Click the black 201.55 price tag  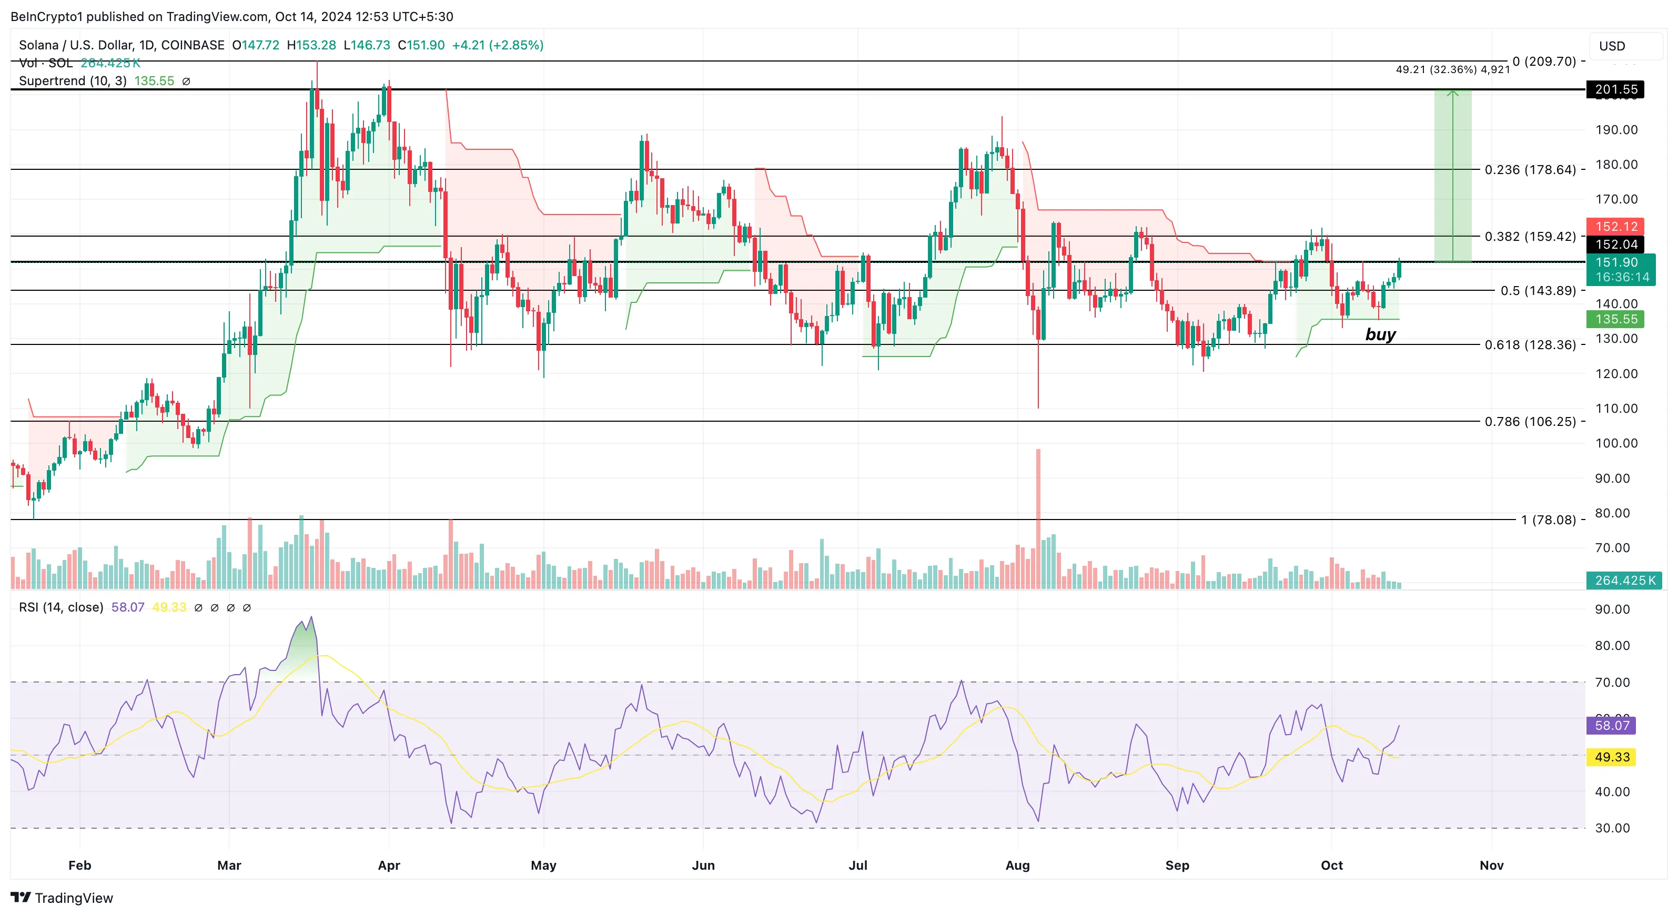pyautogui.click(x=1615, y=89)
